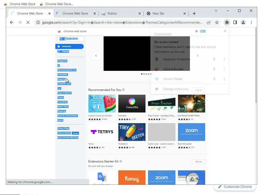260x195 pixels.
Task: Choose the News & Weather category
Action: (64, 93)
